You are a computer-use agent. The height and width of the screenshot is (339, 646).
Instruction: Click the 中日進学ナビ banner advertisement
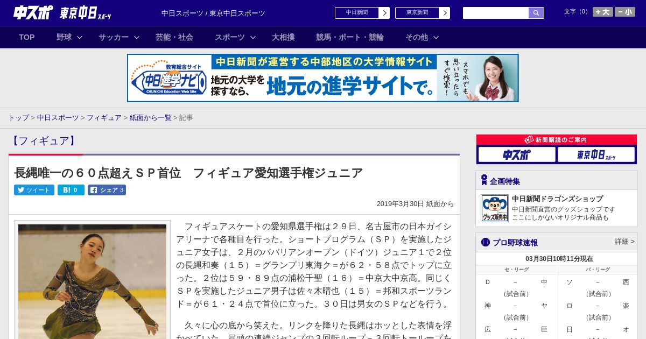point(323,78)
